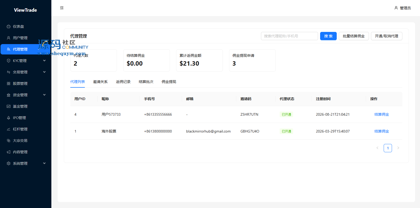The image size is (420, 208).
Task: Click the 资金管理 bank icon
Action: (9, 95)
